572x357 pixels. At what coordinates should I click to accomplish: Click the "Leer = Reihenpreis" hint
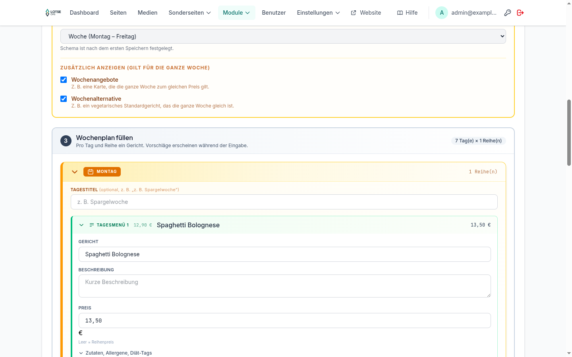coord(96,342)
